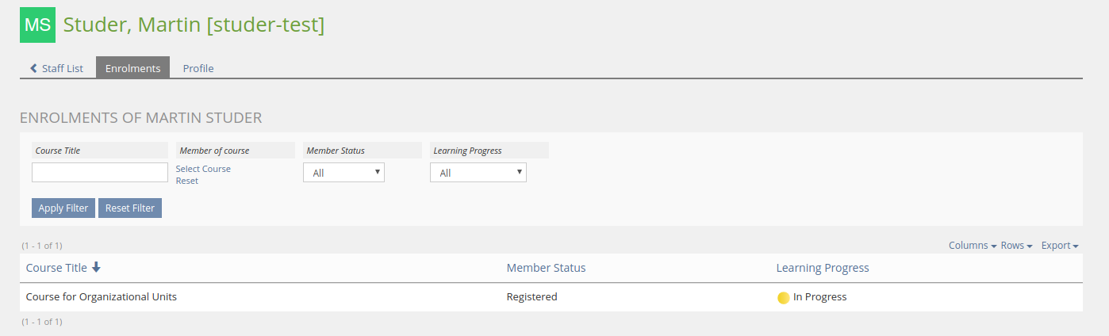This screenshot has width=1109, height=336.
Task: Click the Course Title sort arrow icon
Action: tap(96, 268)
